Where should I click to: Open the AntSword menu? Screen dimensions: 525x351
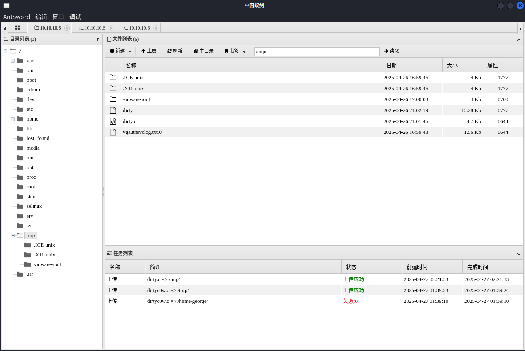(x=17, y=17)
